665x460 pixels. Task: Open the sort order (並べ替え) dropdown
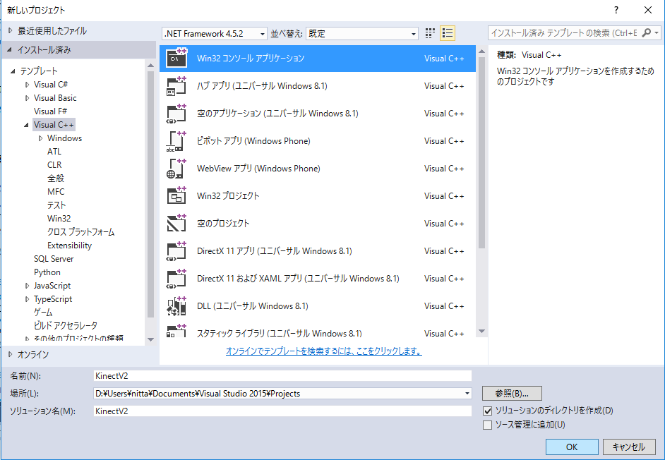tap(363, 34)
